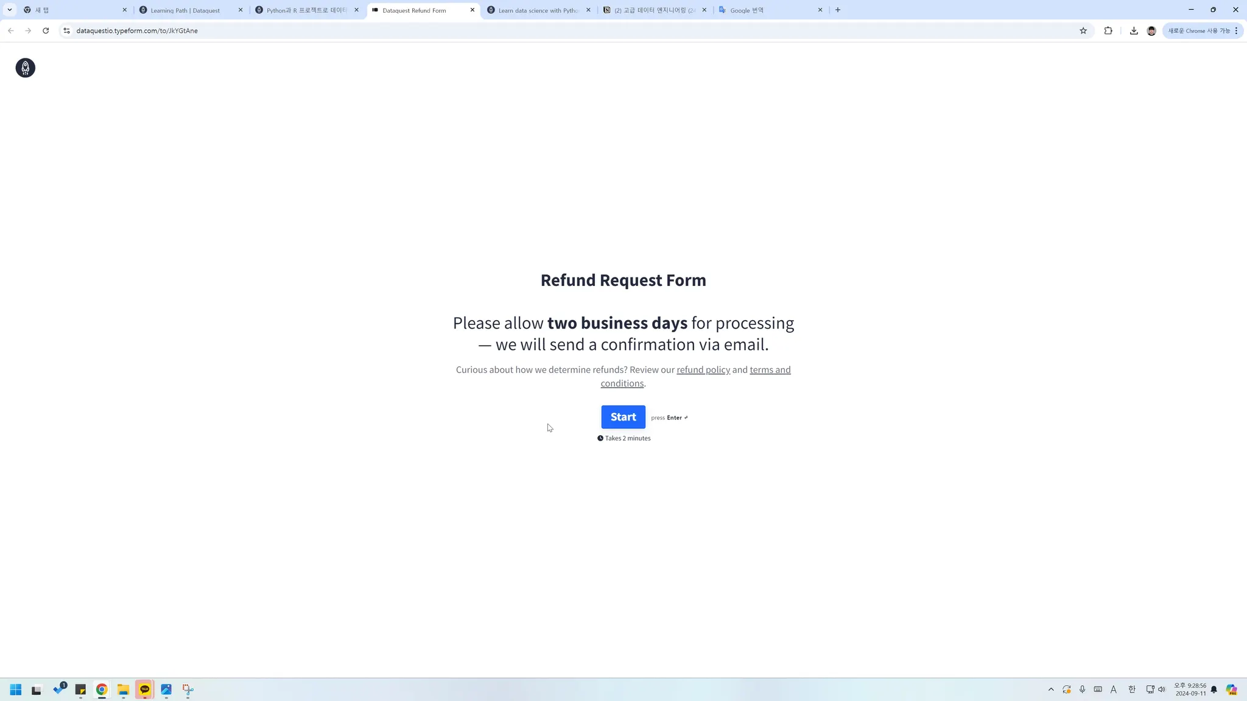Open the Chrome extensions puzzle icon
Screen dimensions: 1247x701
coord(1108,31)
